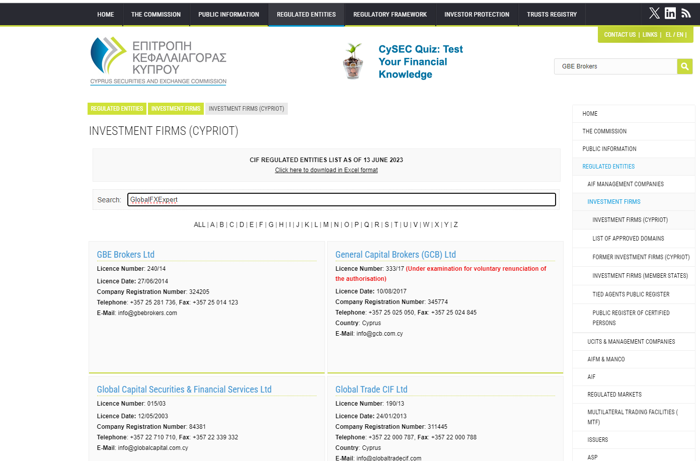Click the Regulated Entities breadcrumb
Image resolution: width=700 pixels, height=461 pixels.
(x=117, y=109)
